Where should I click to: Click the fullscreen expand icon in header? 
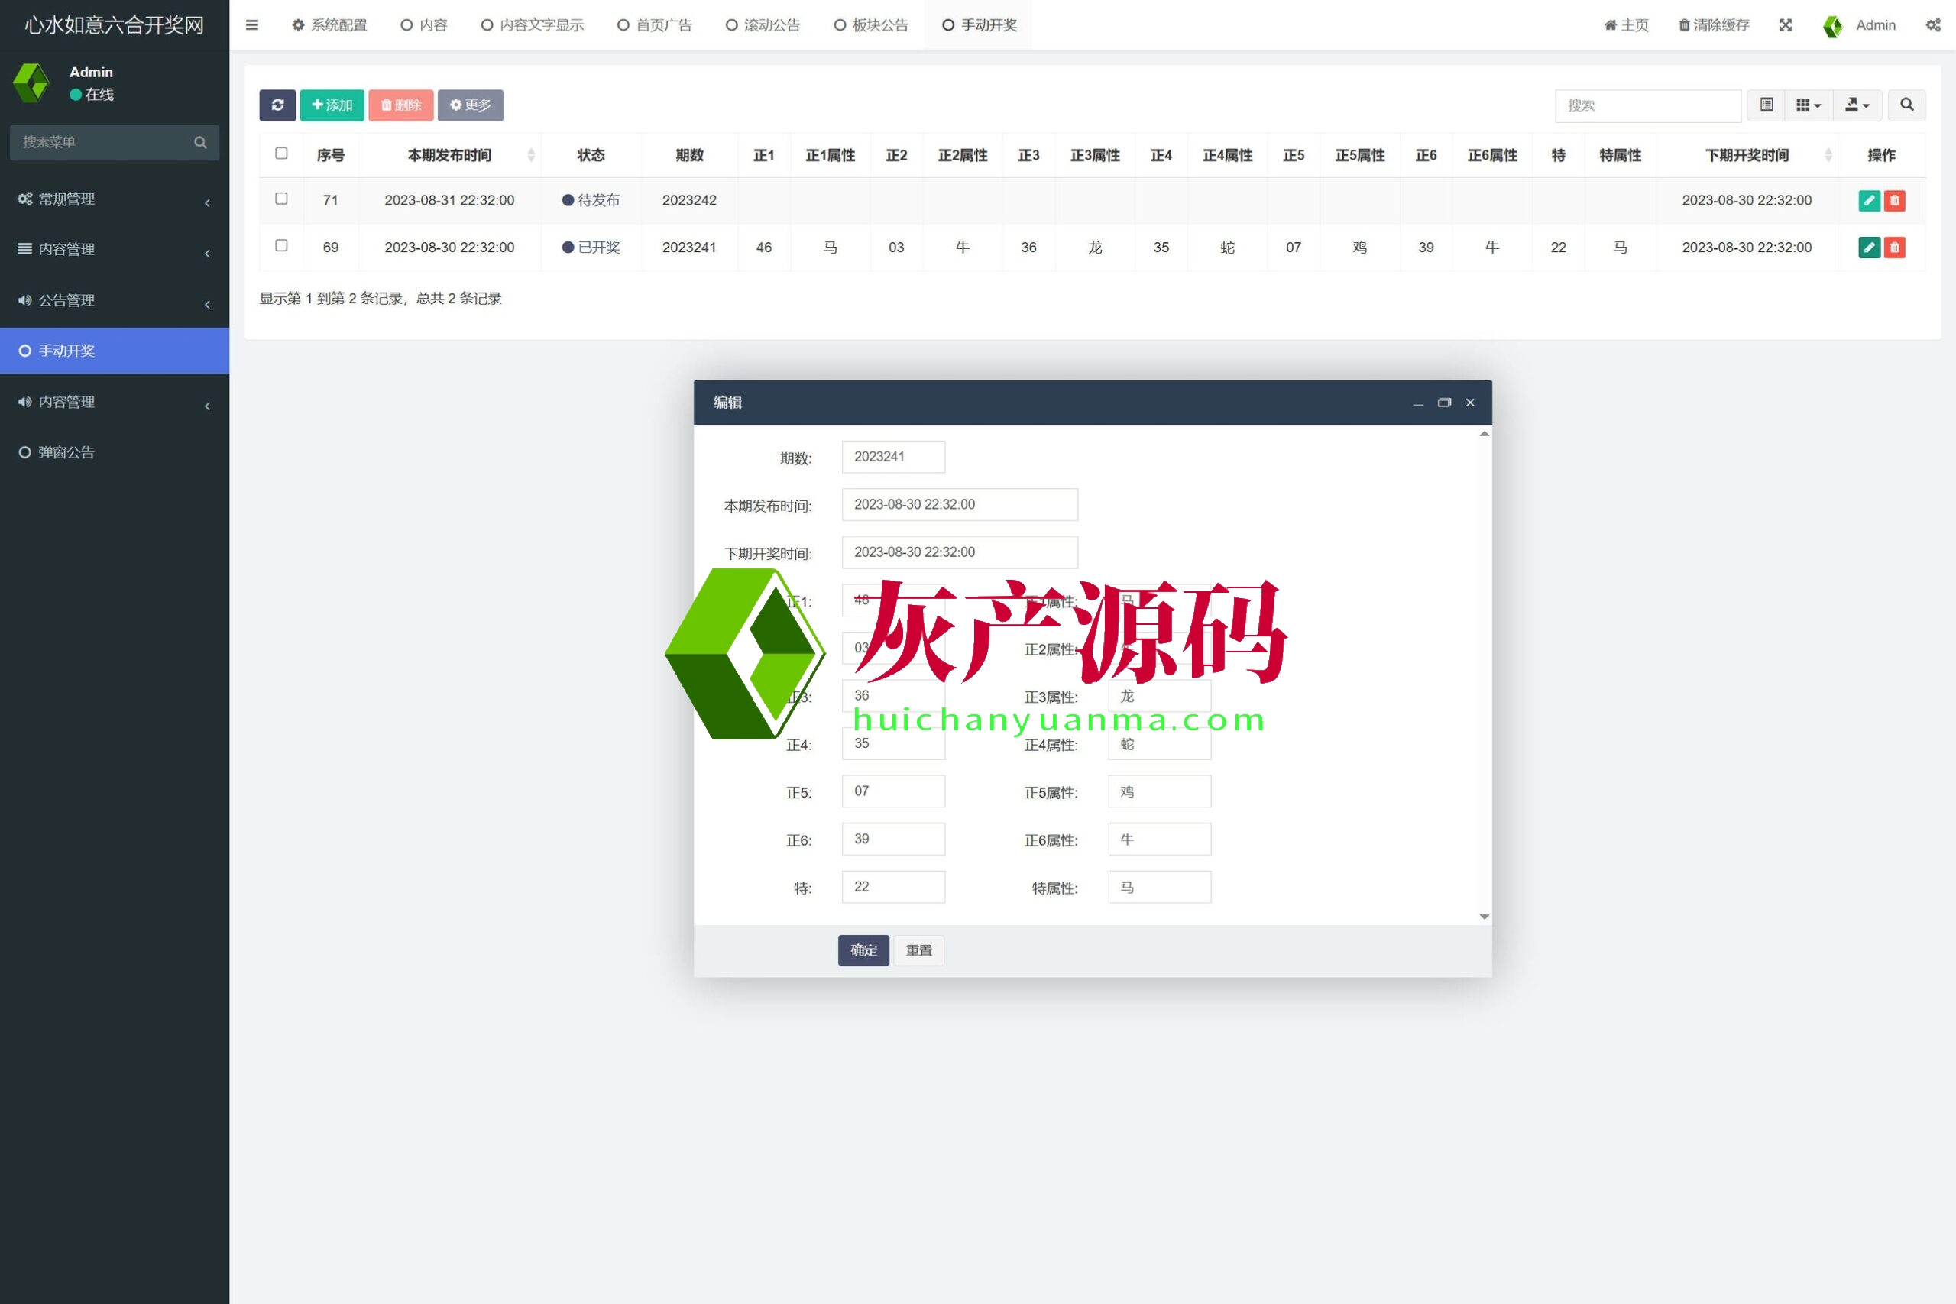pos(1786,25)
